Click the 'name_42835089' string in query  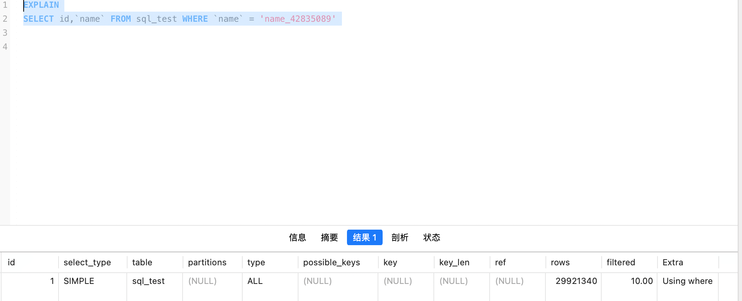pos(298,19)
